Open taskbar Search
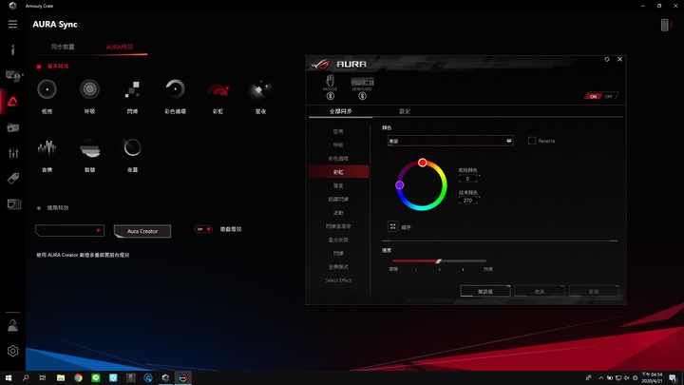The image size is (684, 385). [x=26, y=378]
